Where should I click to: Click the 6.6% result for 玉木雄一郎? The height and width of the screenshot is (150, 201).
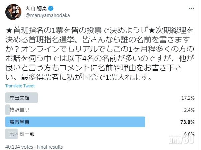pyautogui.click(x=190, y=133)
